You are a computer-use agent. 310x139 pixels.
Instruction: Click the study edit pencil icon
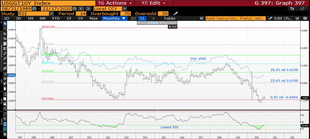176,14
